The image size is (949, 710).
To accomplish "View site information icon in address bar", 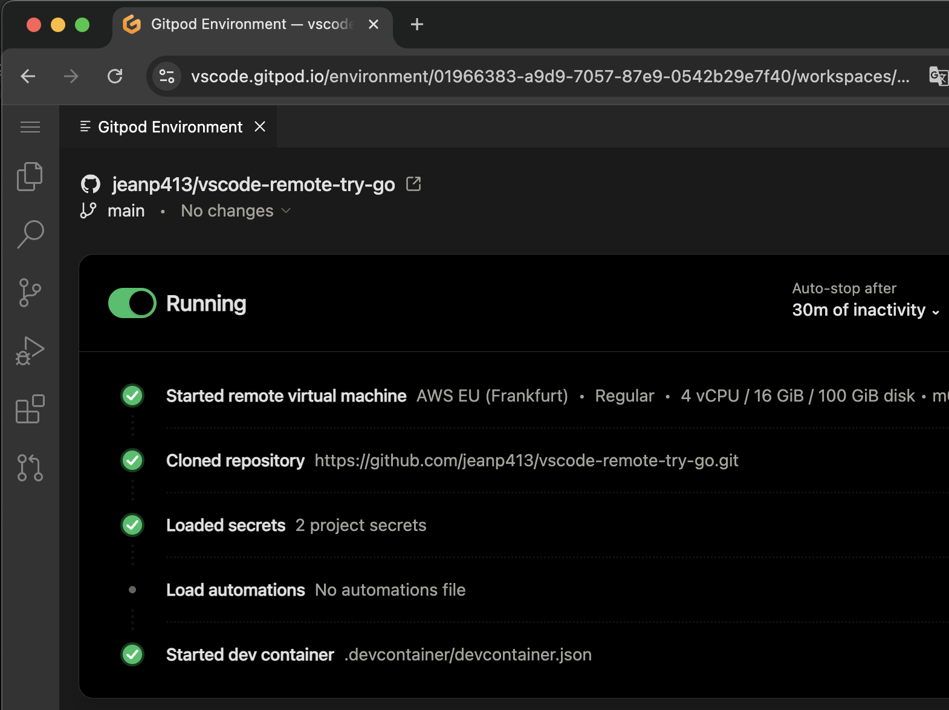I will (166, 76).
